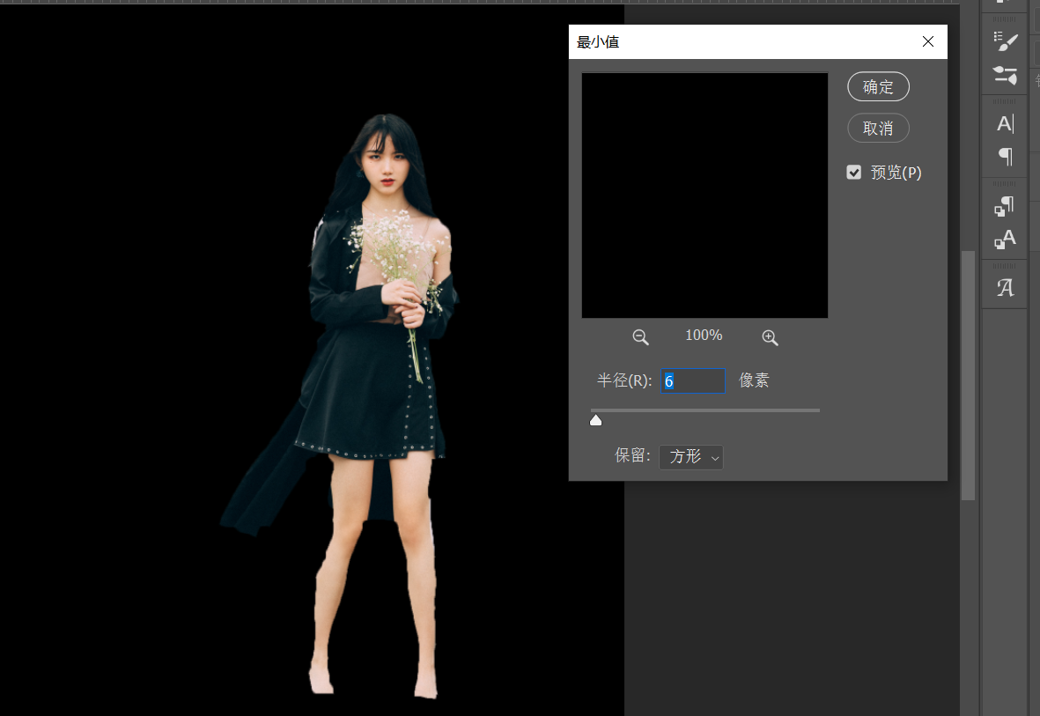Click the radius slider handle

tap(596, 421)
